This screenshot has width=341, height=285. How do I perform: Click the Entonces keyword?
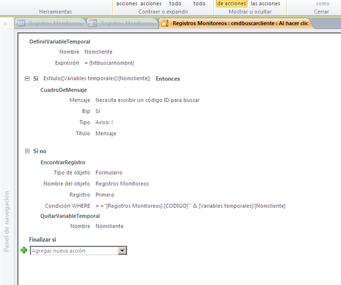tap(168, 79)
